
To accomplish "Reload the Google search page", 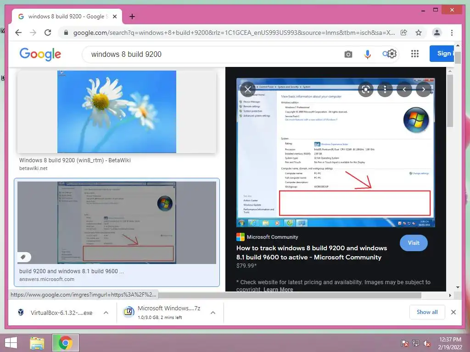I will click(48, 33).
